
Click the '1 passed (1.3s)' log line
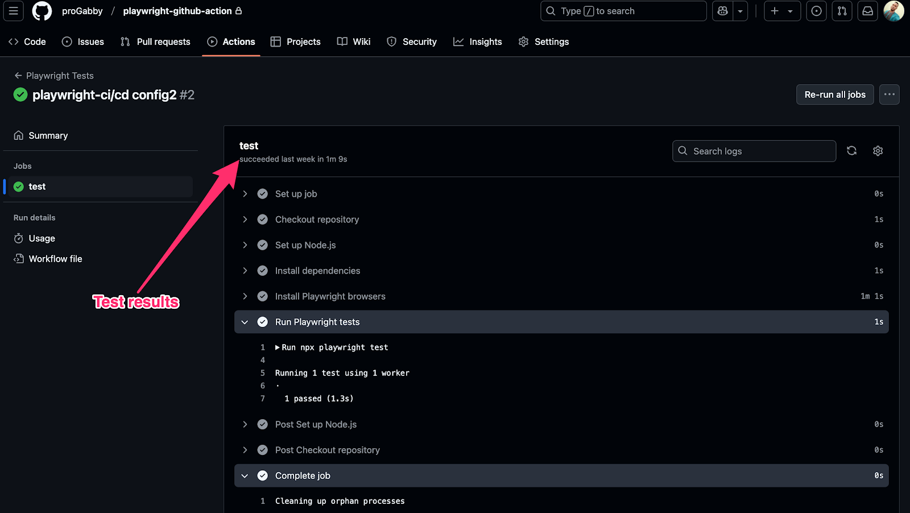pyautogui.click(x=319, y=399)
